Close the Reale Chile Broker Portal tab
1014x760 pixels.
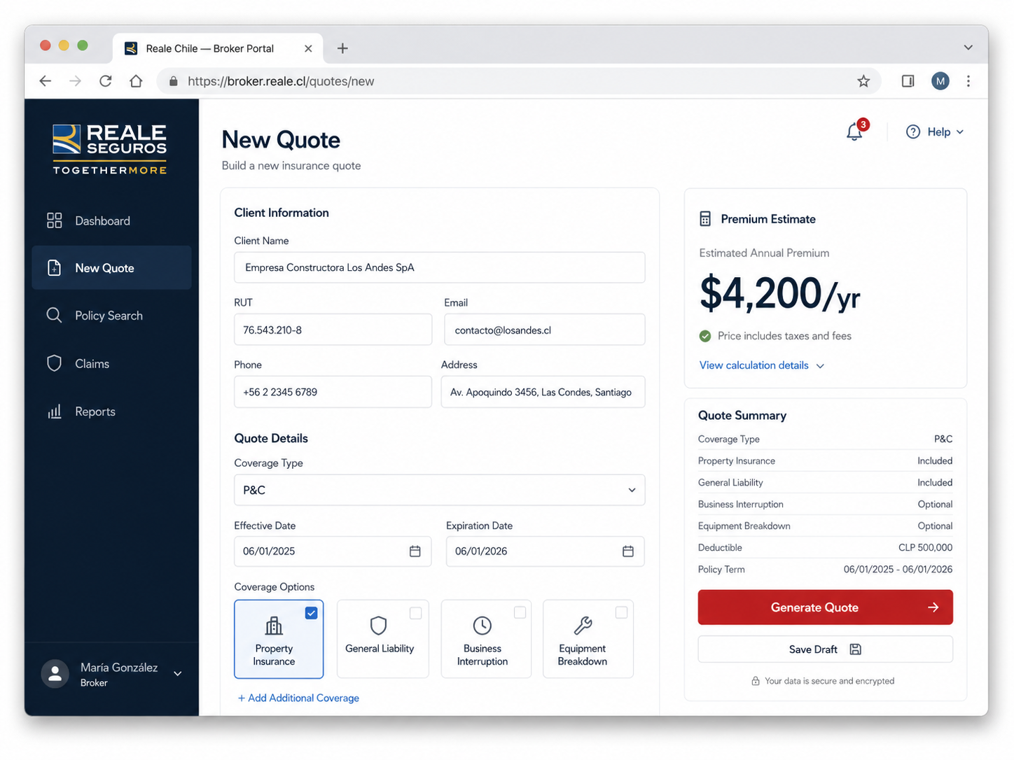point(308,48)
